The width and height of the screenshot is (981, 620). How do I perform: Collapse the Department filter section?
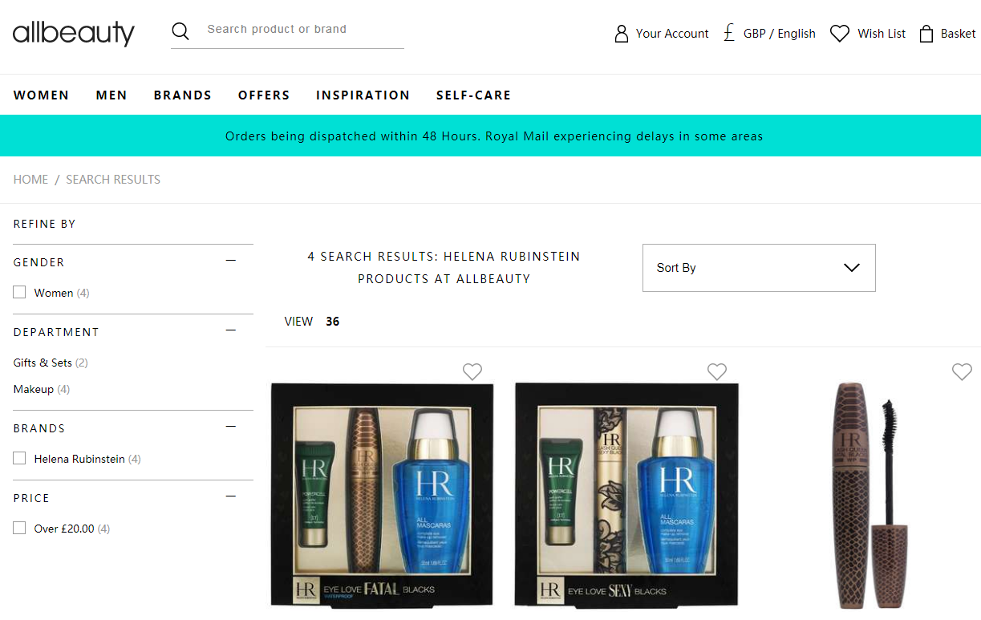pyautogui.click(x=231, y=330)
